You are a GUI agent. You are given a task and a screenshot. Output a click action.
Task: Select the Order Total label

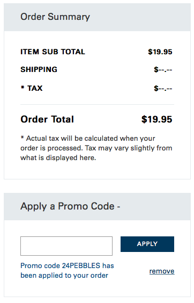pos(47,119)
